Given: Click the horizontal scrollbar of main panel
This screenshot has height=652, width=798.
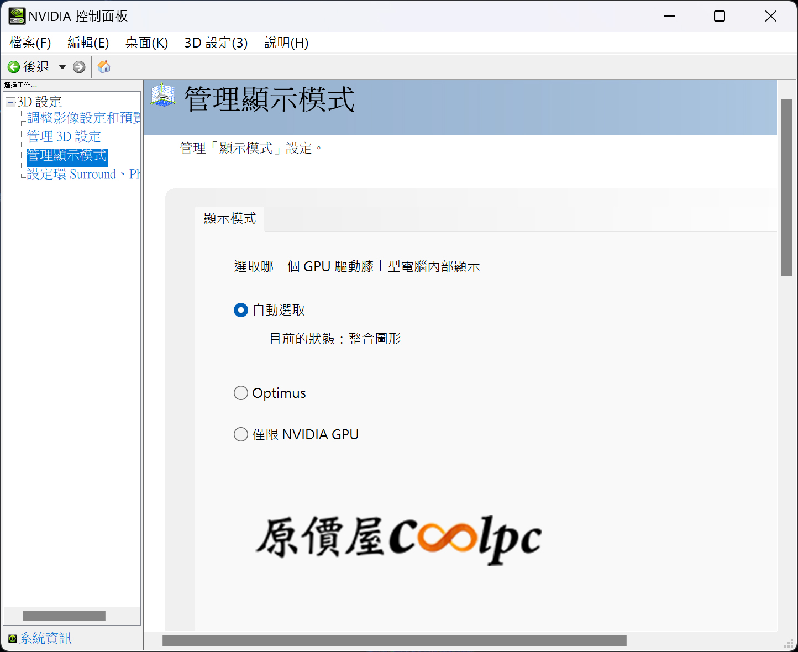Looking at the screenshot, I should pos(395,640).
